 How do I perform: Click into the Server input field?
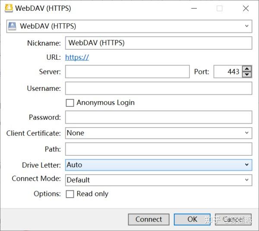(x=127, y=72)
